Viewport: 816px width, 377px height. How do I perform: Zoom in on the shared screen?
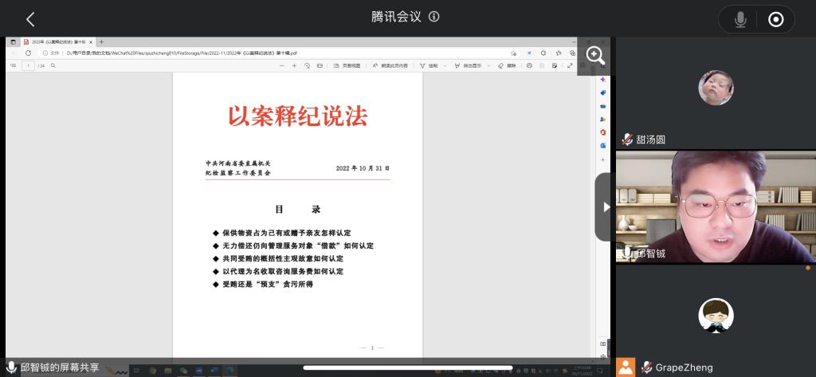pyautogui.click(x=595, y=55)
